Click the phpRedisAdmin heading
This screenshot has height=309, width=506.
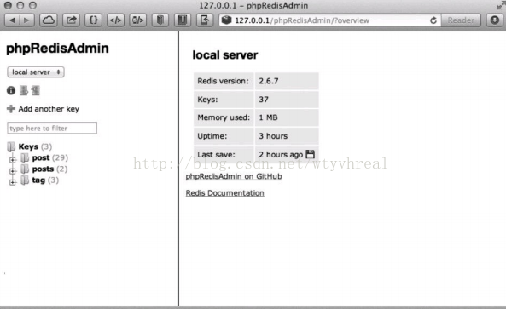click(57, 49)
